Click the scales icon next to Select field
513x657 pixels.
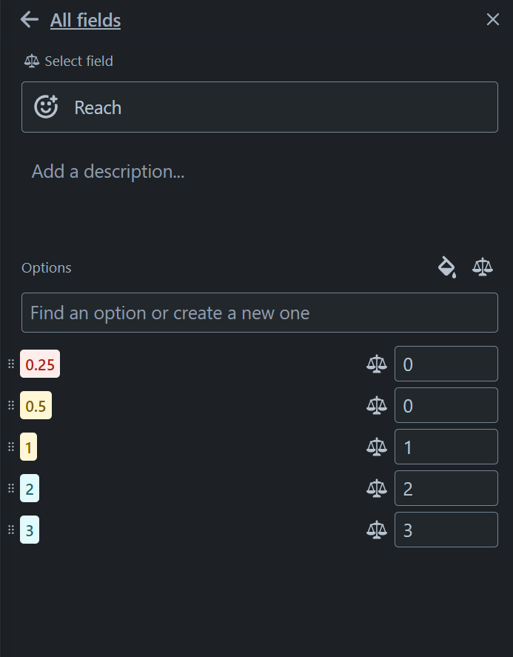pyautogui.click(x=32, y=61)
